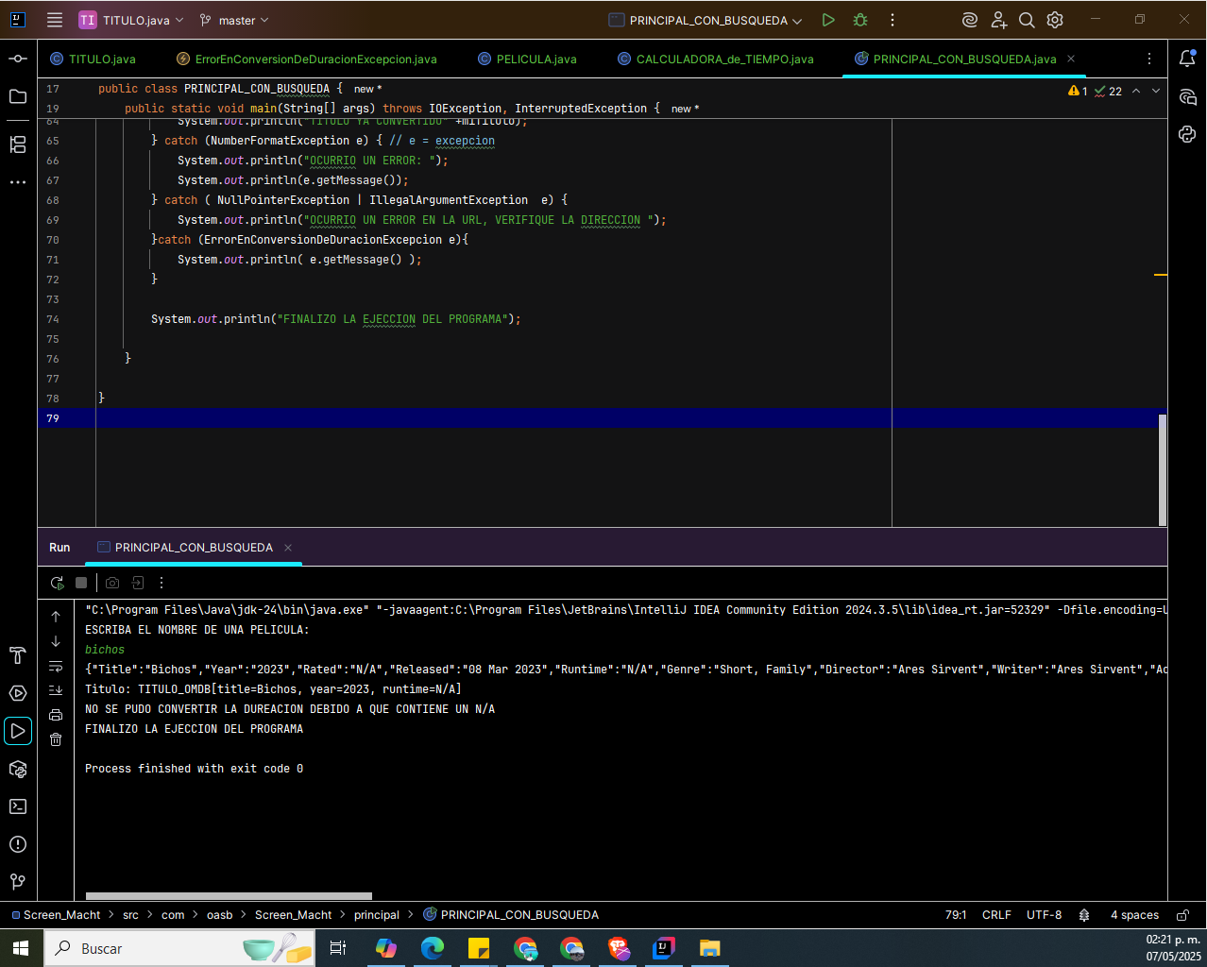The width and height of the screenshot is (1207, 967).
Task: Open the Services tool window icon
Action: click(x=18, y=693)
